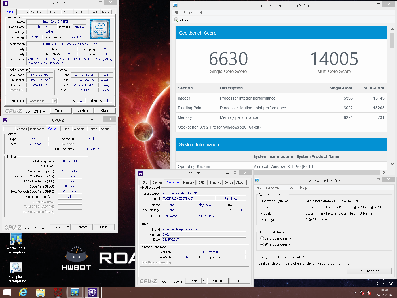397x298 pixels.
Task: Open File menu in Untitled Geekbench window
Action: [x=177, y=13]
